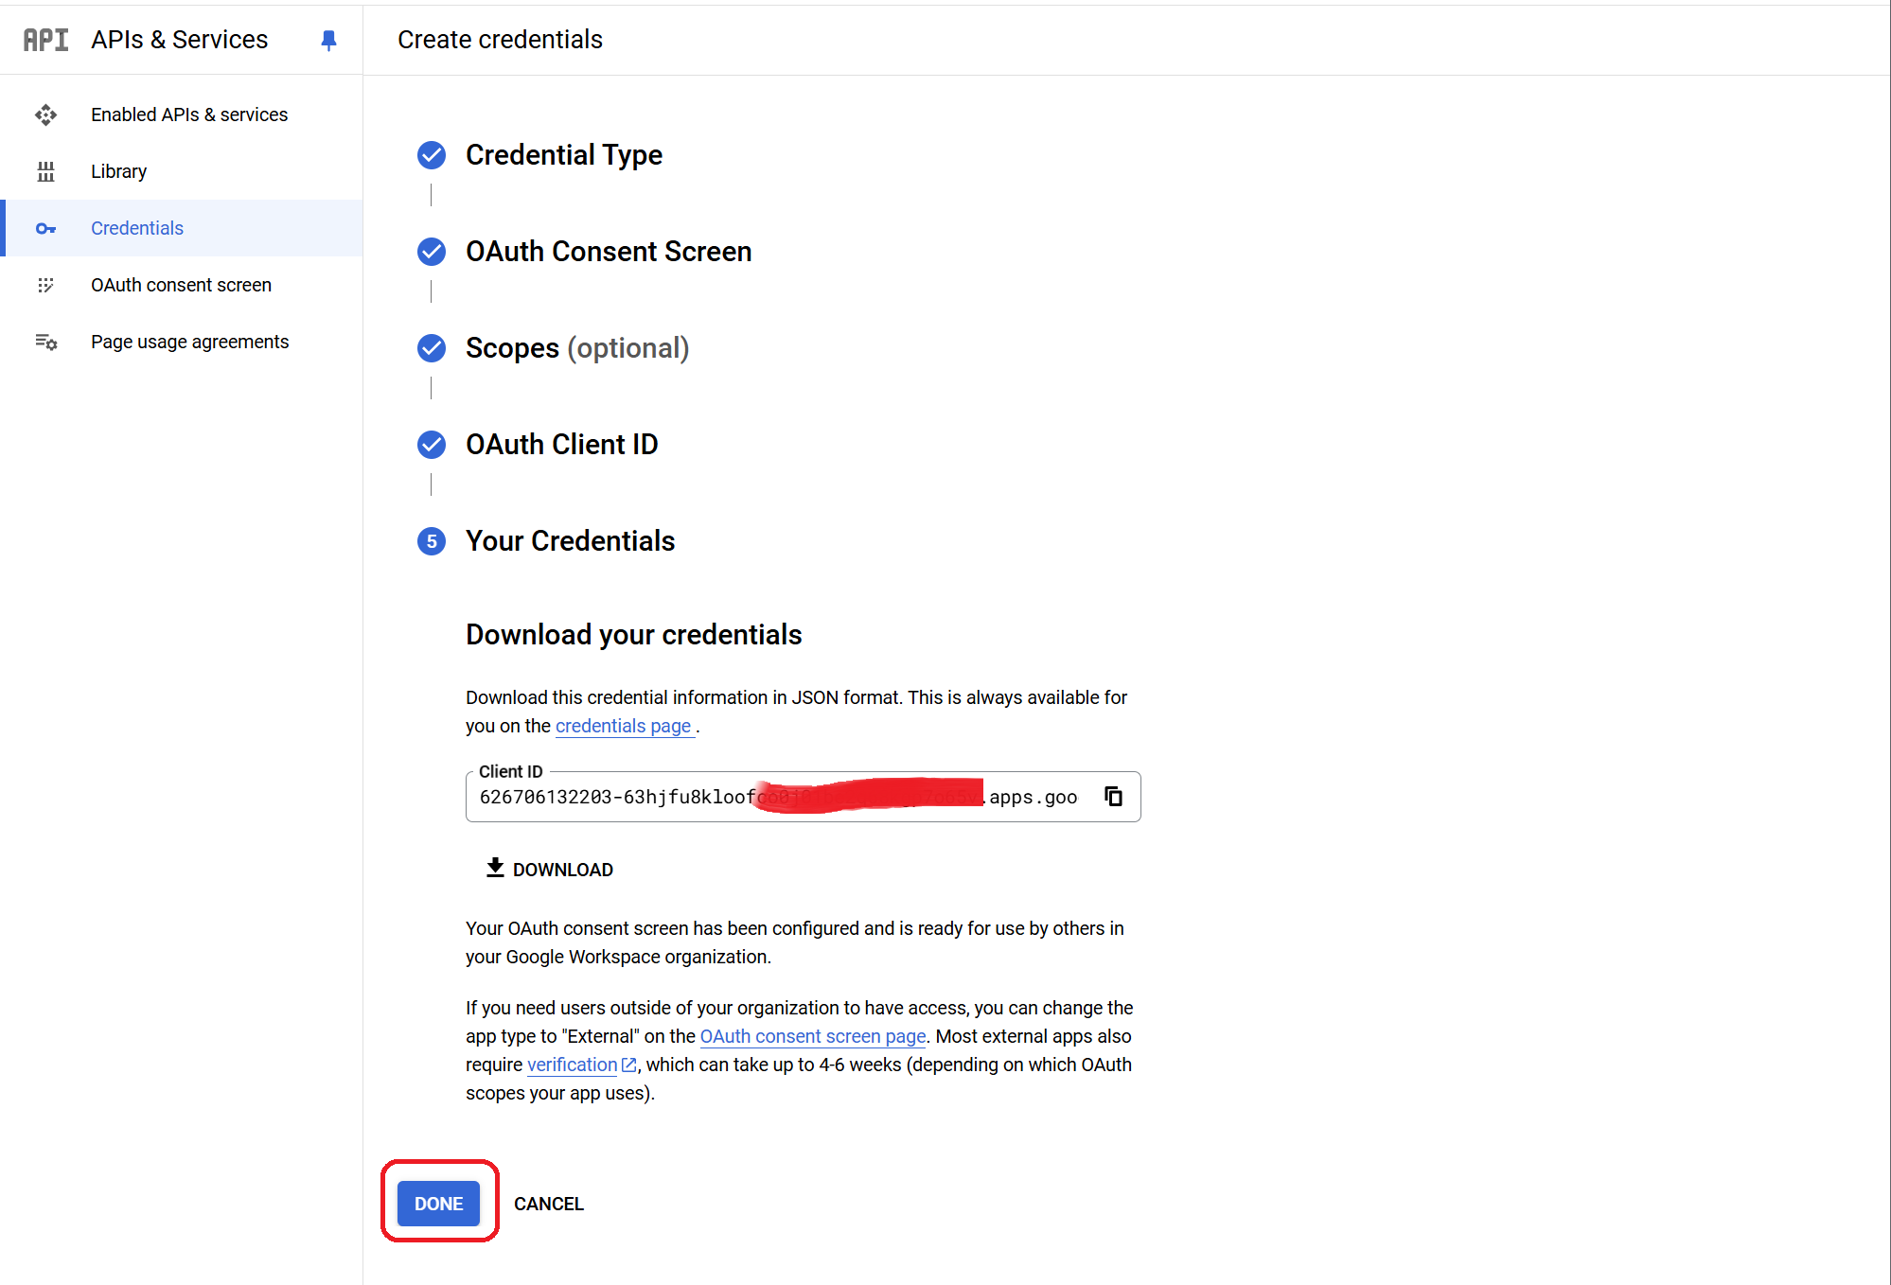Click the download arrow icon beside DOWNLOAD
The height and width of the screenshot is (1285, 1891).
pos(494,868)
